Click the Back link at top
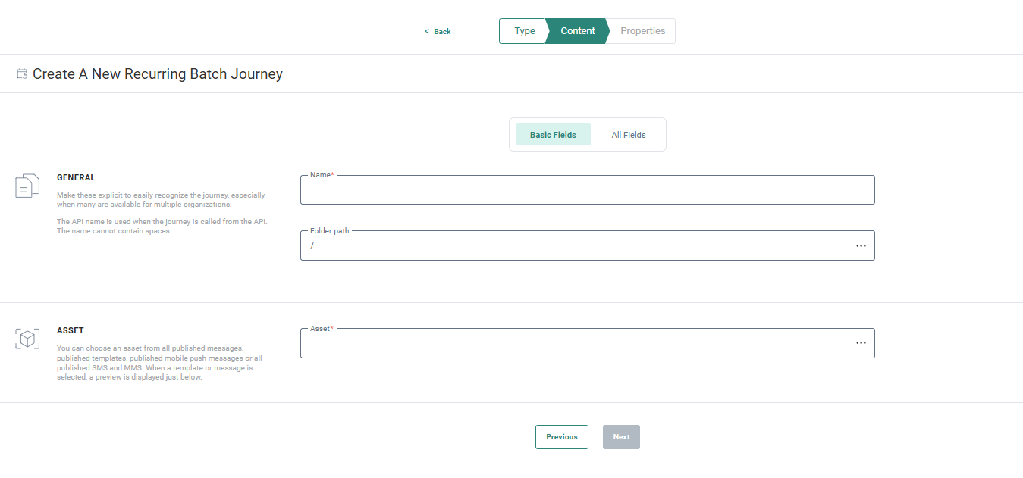Image resolution: width=1023 pixels, height=478 pixels. [438, 32]
